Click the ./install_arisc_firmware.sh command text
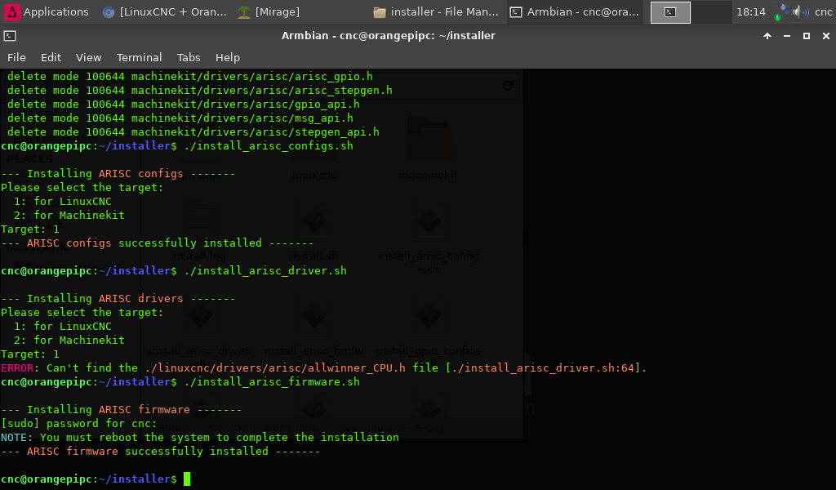The width and height of the screenshot is (836, 490). click(x=272, y=381)
